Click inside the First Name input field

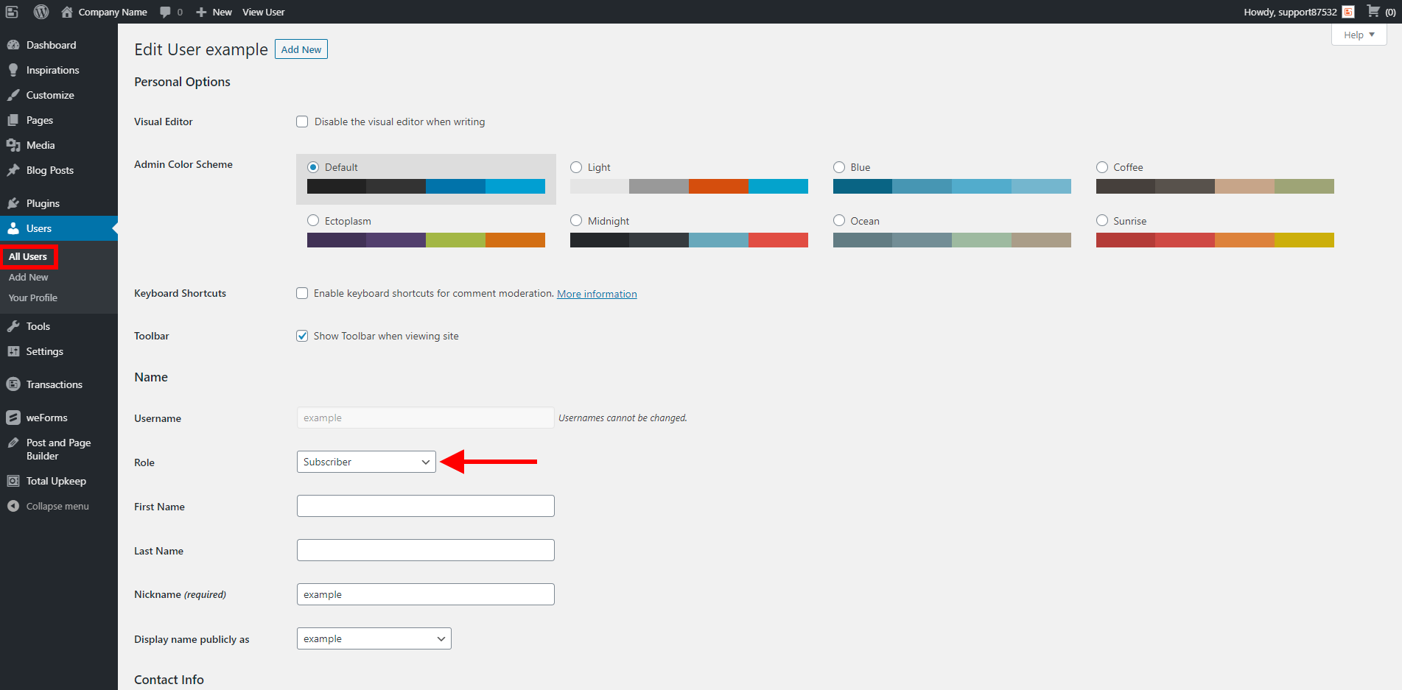(x=425, y=506)
